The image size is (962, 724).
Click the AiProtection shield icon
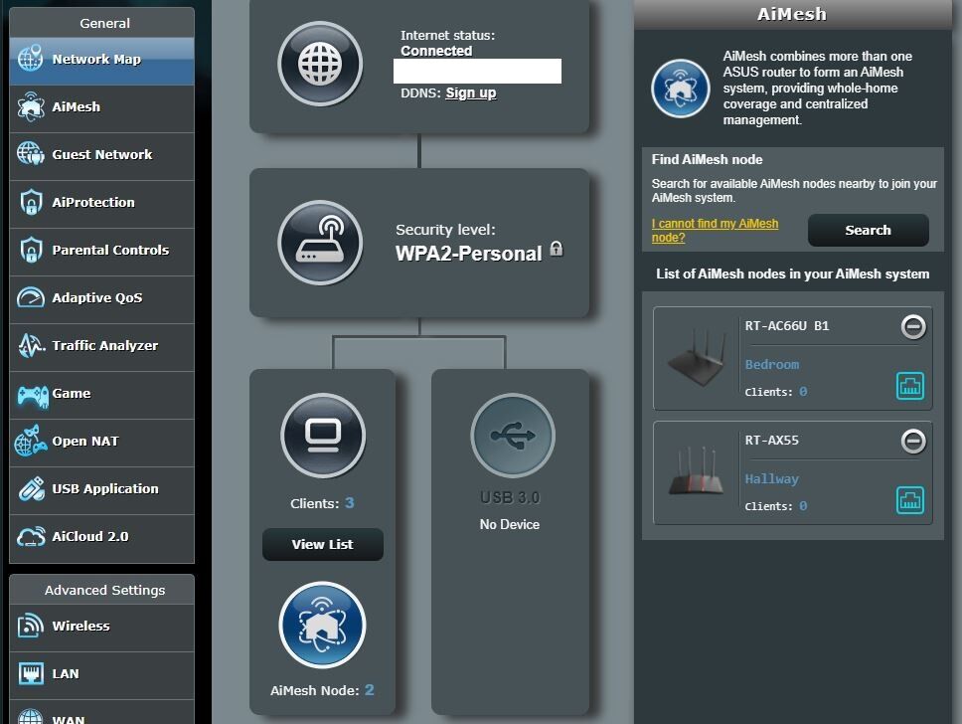coord(31,202)
